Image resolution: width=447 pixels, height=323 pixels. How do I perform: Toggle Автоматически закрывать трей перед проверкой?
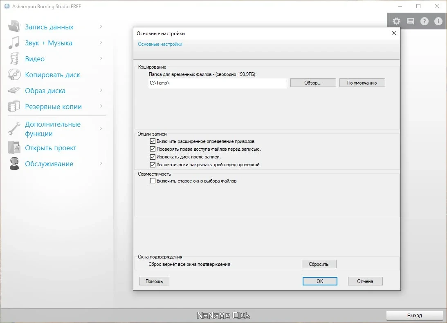[153, 165]
